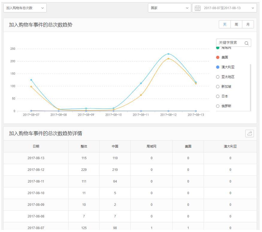Select table row date 2017-08-10
The height and width of the screenshot is (232, 262).
[x=36, y=193]
